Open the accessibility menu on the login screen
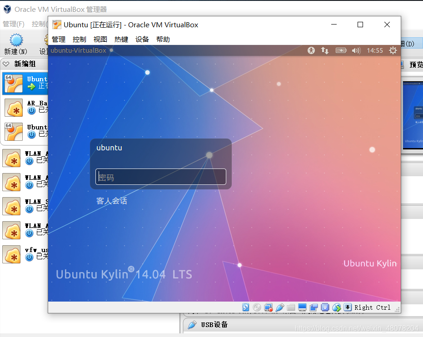 [x=311, y=50]
